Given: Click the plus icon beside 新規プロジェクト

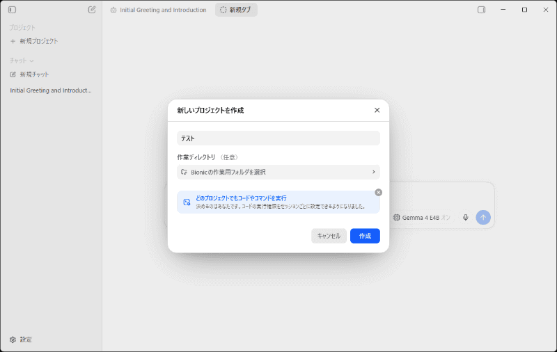Looking at the screenshot, I should pos(13,41).
